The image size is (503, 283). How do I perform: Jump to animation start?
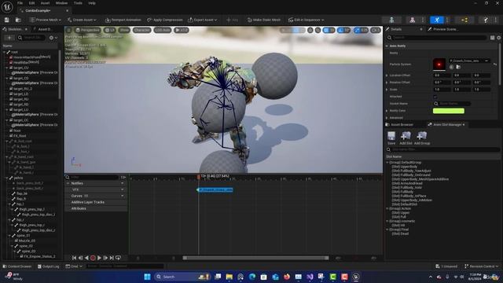pyautogui.click(x=74, y=258)
